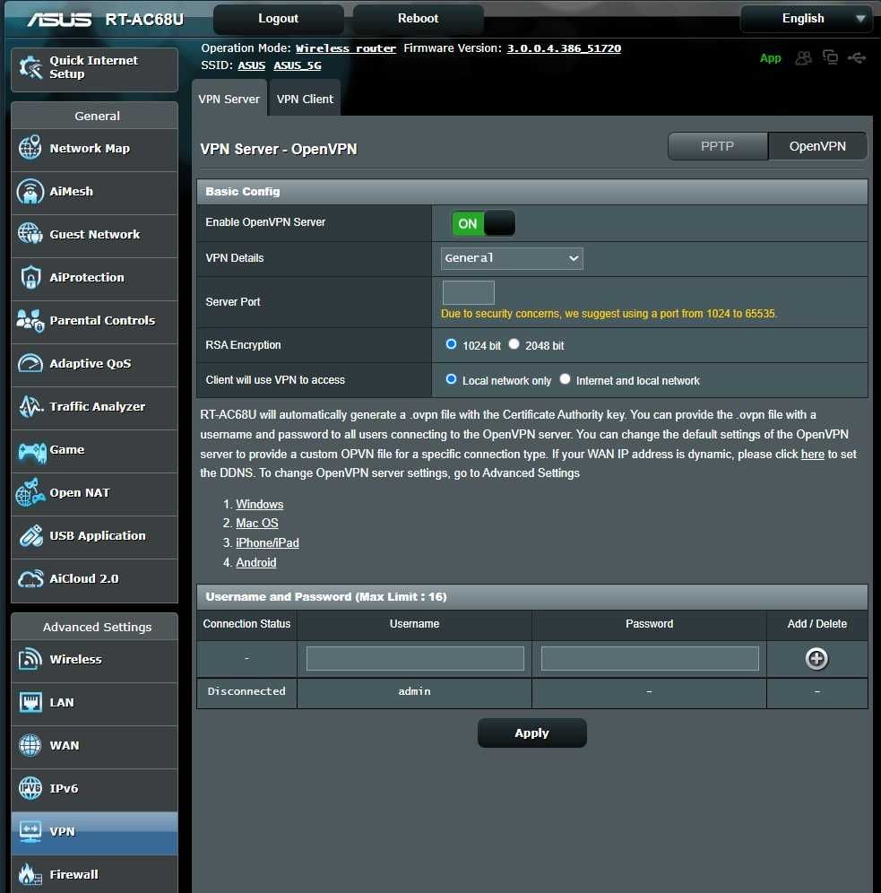Select the OpenVPN server type

point(817,146)
